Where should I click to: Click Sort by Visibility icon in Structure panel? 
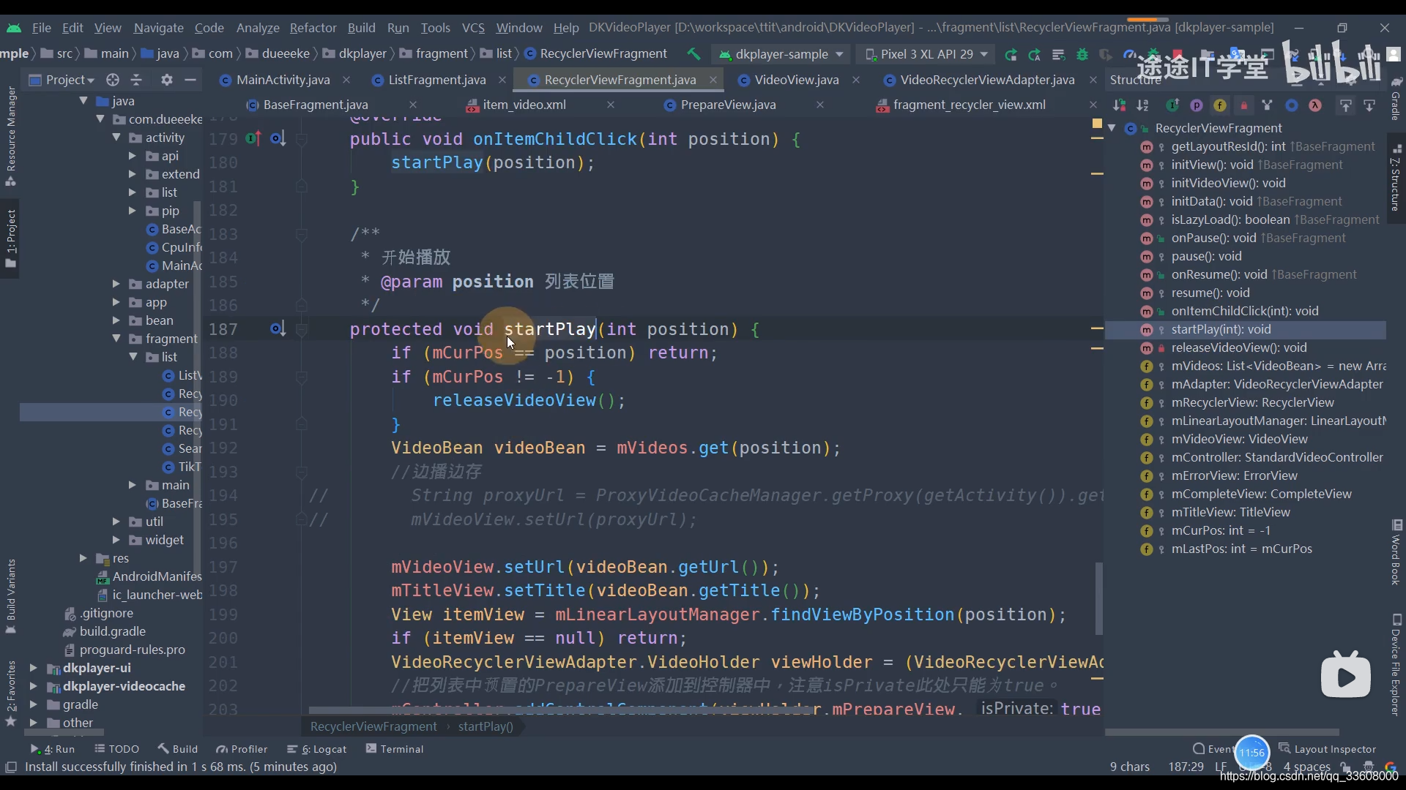pyautogui.click(x=1119, y=105)
